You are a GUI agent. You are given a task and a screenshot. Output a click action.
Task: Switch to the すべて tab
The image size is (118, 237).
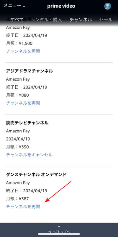[x=17, y=20]
